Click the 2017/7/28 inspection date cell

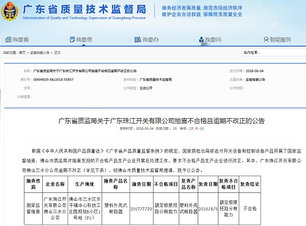[x=141, y=209]
